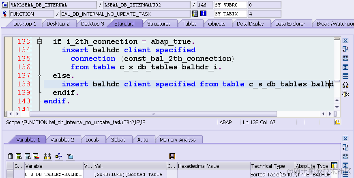Image resolution: width=354 pixels, height=178 pixels.
Task: Click the save diskette icon in variables toolbar
Action: point(172,156)
